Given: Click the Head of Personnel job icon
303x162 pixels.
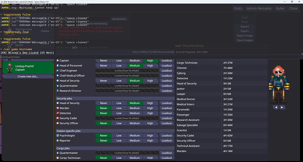Looking at the screenshot, I should 58,66.
